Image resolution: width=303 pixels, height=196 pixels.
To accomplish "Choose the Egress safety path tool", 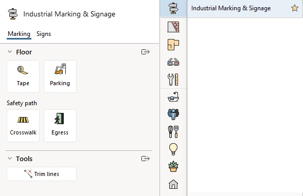I will tap(60, 126).
